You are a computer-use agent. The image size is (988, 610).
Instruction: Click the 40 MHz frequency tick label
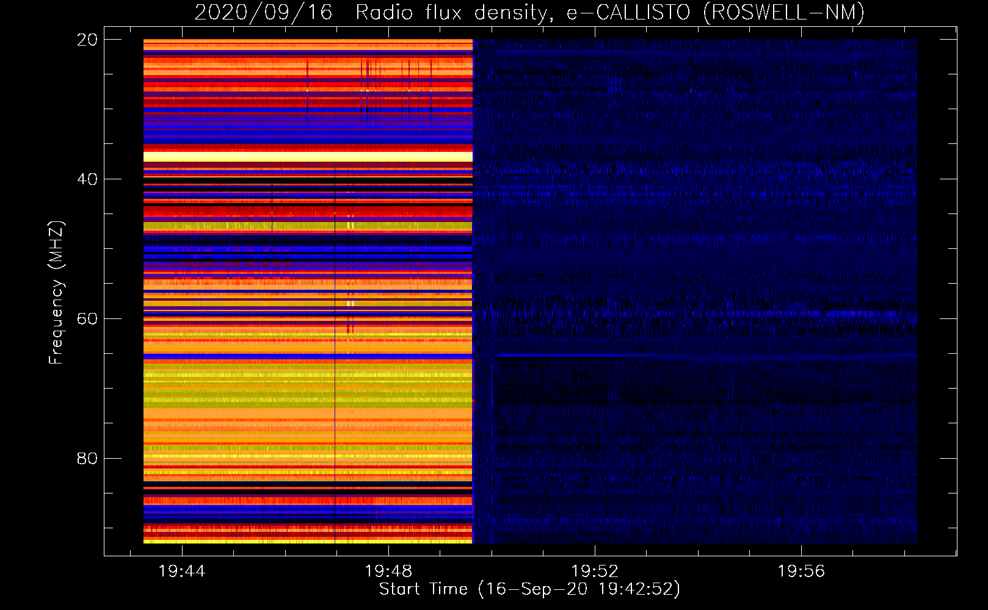pyautogui.click(x=87, y=179)
